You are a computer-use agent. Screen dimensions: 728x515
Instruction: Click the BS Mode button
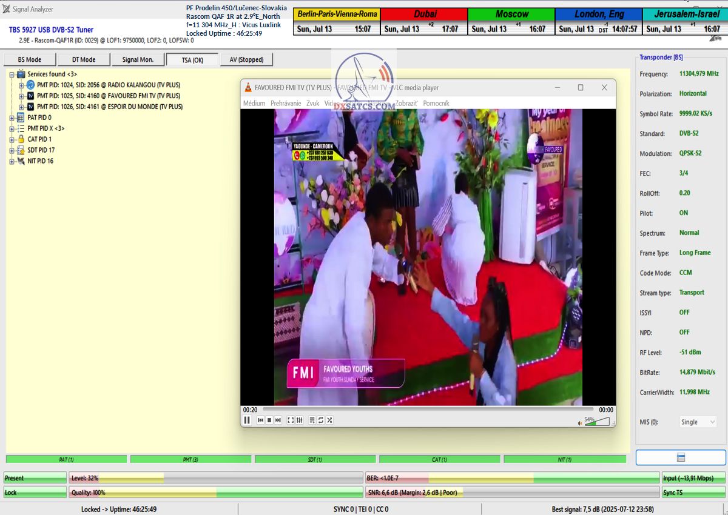pyautogui.click(x=30, y=59)
